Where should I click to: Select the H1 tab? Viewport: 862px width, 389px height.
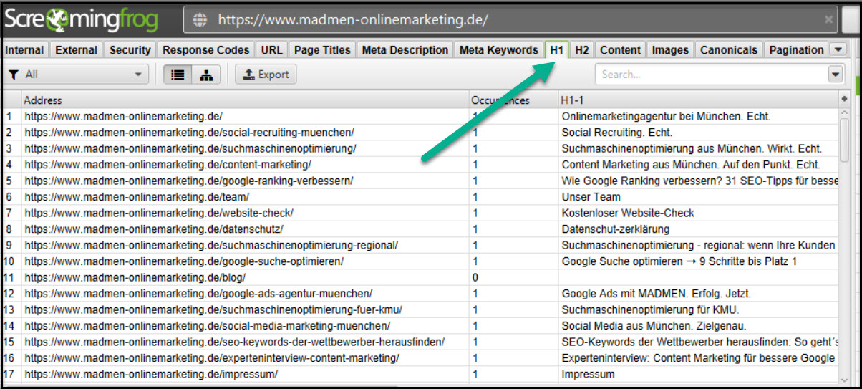(x=557, y=50)
